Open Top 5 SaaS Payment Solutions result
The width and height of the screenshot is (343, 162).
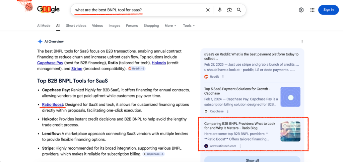(237, 91)
